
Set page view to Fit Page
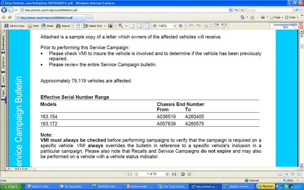[140, 26]
